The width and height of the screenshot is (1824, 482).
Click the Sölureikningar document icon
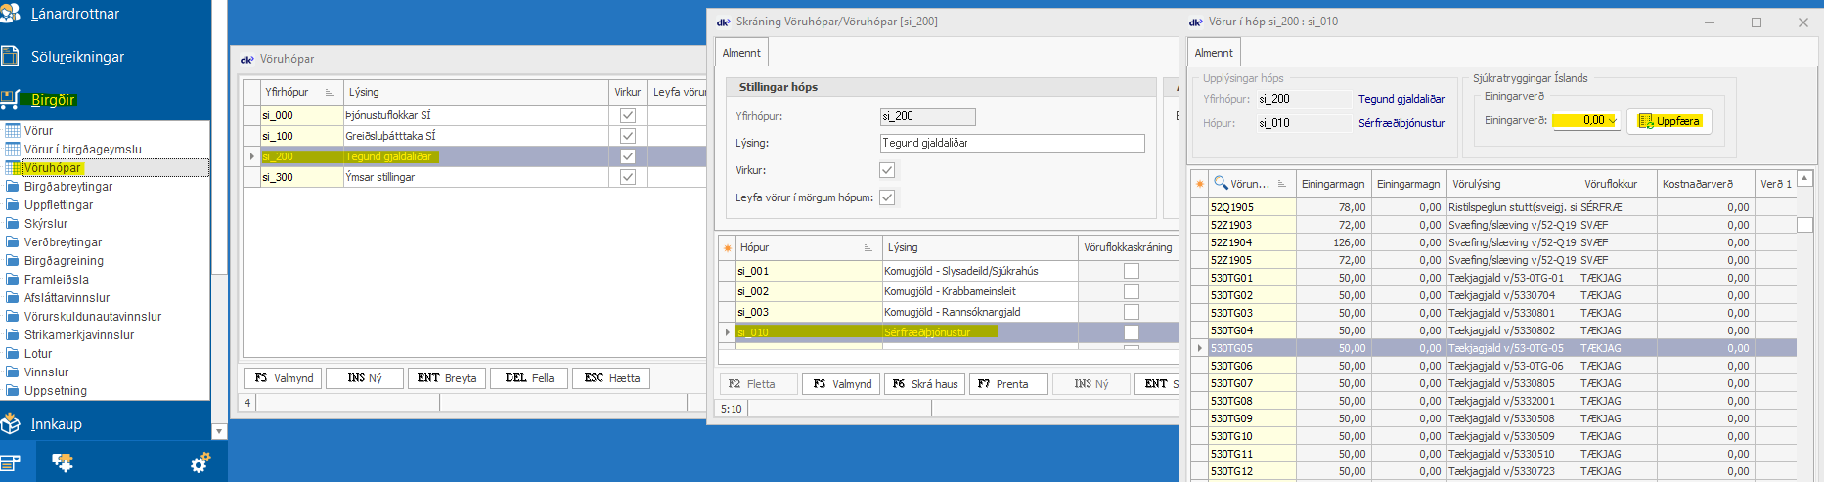click(11, 56)
